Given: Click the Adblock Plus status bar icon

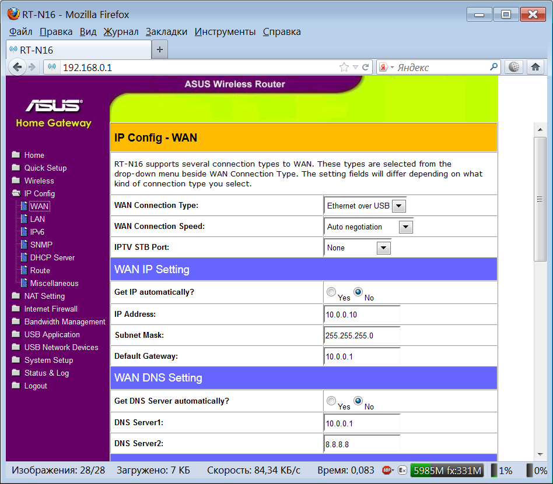Looking at the screenshot, I should pos(387,470).
